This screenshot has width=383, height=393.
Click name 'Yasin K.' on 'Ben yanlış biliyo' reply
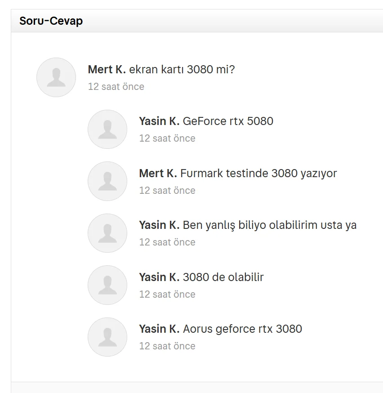pyautogui.click(x=159, y=225)
